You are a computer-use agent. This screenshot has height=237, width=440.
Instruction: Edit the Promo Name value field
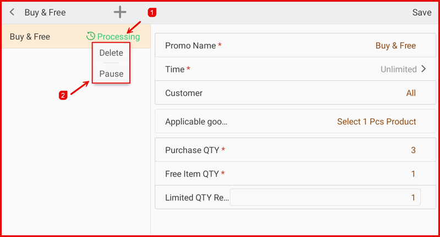pos(395,46)
